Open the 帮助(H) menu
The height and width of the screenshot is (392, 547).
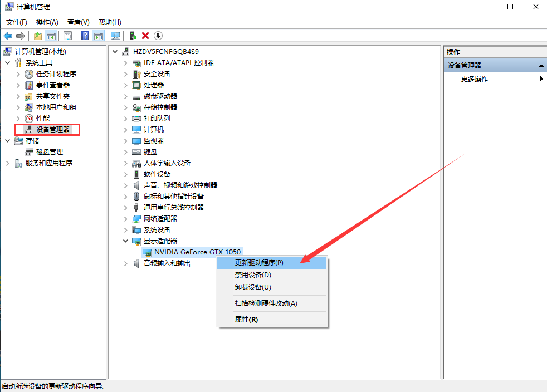click(110, 22)
